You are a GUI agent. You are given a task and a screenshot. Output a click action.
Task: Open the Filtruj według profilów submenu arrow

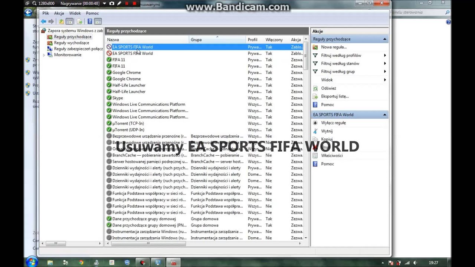[x=385, y=56]
